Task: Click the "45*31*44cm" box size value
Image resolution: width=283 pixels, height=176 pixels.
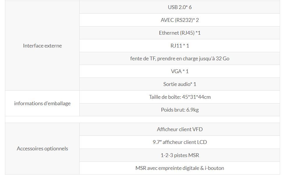Action: pyautogui.click(x=196, y=97)
